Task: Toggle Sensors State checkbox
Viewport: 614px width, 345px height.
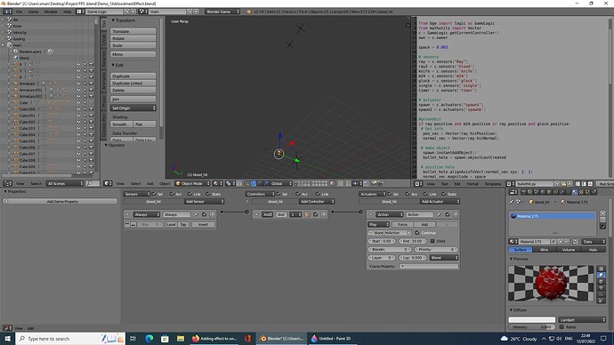Action: point(208,194)
